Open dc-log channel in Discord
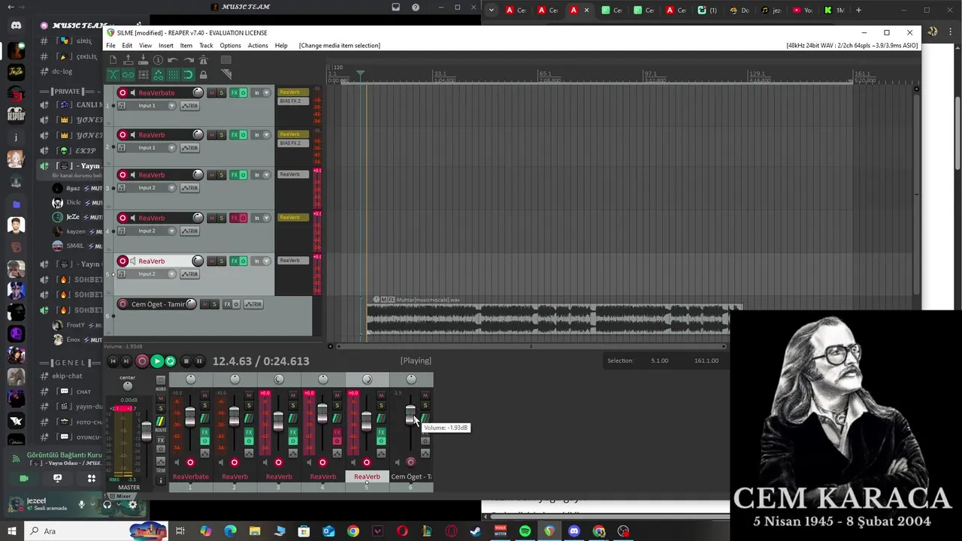 click(62, 71)
